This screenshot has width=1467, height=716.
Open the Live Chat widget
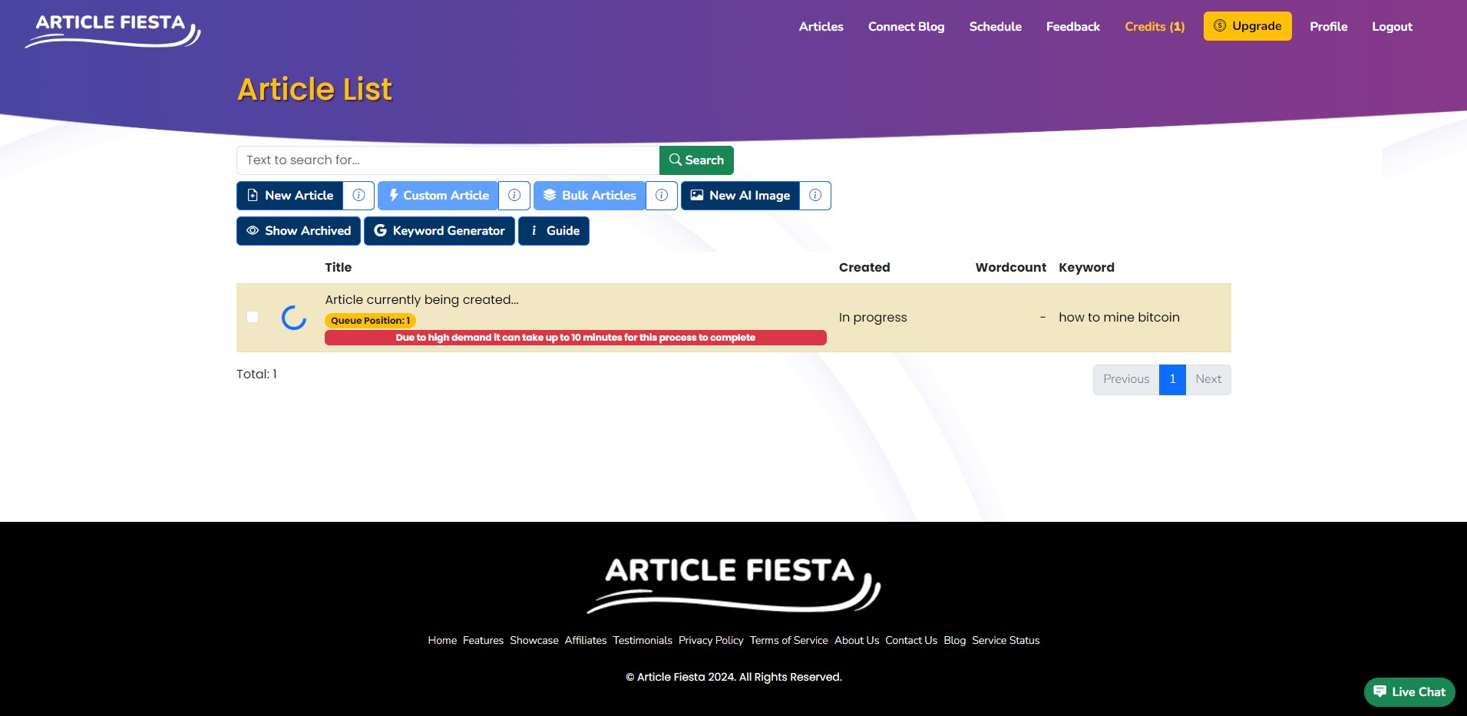pos(1409,692)
